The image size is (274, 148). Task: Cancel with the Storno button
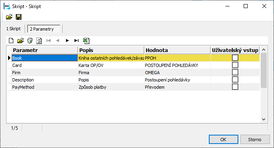(255, 140)
